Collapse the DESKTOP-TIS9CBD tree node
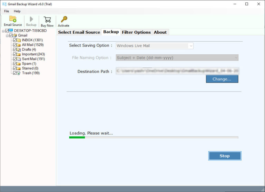This screenshot has width=265, height=192. click(x=3, y=31)
